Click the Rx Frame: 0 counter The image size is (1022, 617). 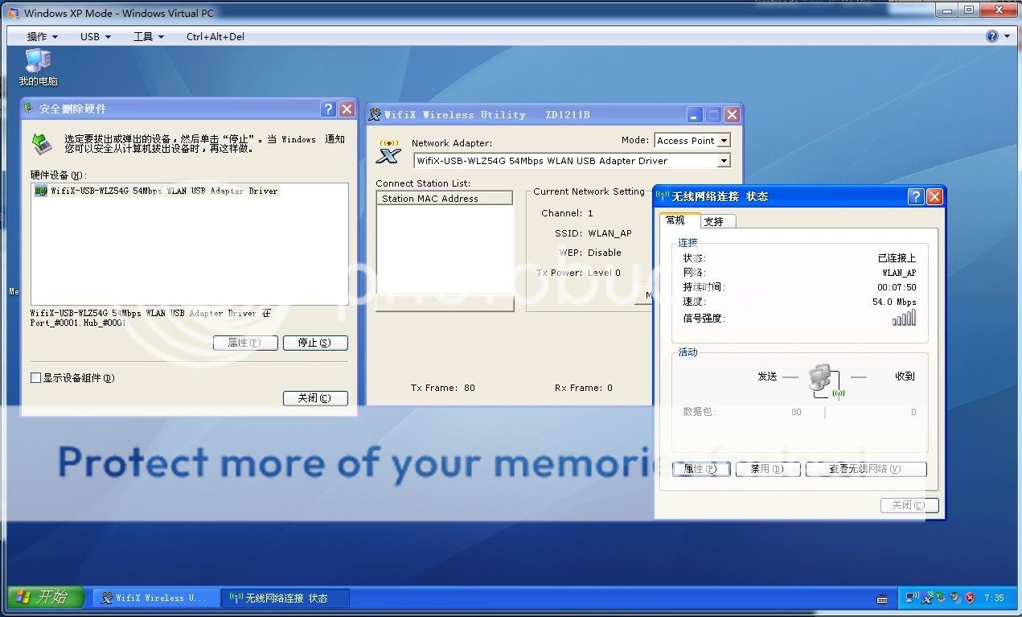tap(584, 388)
